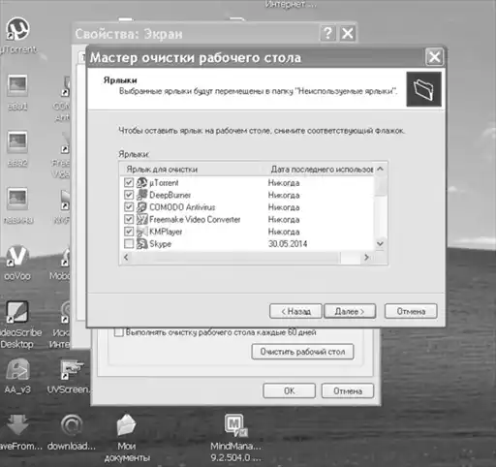The height and width of the screenshot is (467, 496).
Task: Select the VideoScribe Desktop shortcut icon
Action: 17,312
